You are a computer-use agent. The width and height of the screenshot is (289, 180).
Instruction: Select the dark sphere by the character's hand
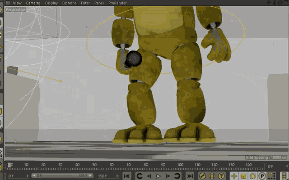(x=133, y=59)
